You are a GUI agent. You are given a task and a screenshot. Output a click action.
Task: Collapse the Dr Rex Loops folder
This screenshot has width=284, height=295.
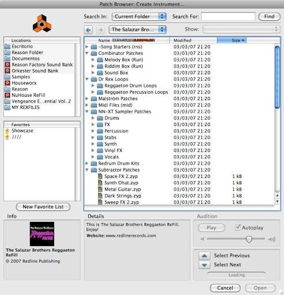87,79
